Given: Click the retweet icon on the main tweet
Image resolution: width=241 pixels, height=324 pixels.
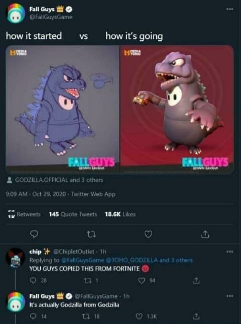Looking at the screenshot, I should (91, 234).
